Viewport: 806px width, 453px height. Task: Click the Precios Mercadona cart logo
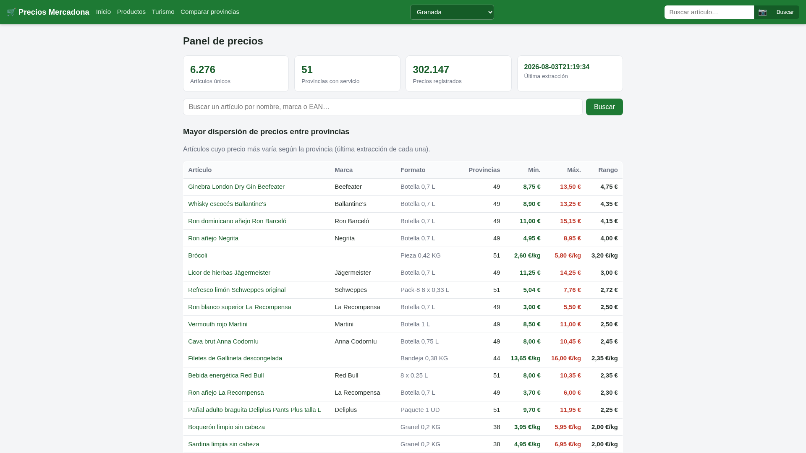48,12
